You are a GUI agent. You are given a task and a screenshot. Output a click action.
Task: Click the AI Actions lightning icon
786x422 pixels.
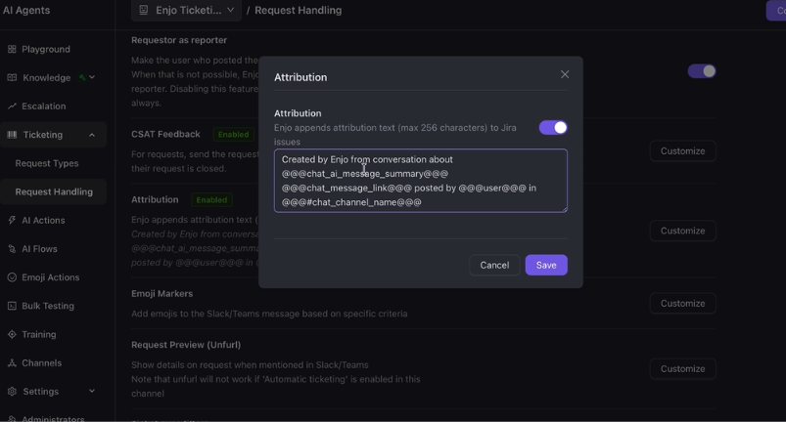(12, 220)
